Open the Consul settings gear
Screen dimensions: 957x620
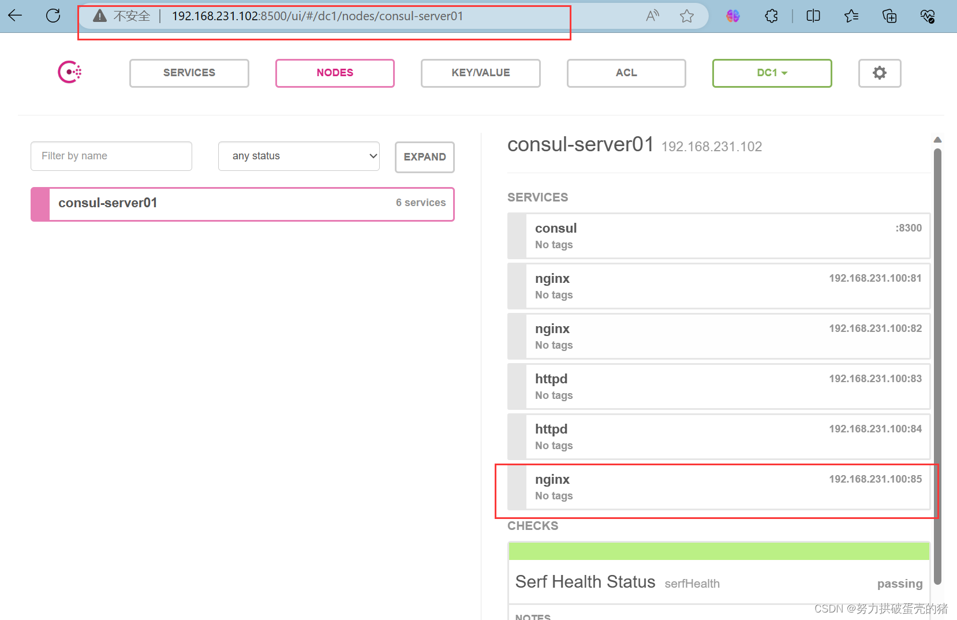click(879, 73)
